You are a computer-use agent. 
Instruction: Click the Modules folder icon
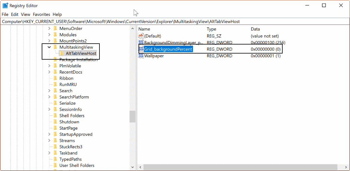click(x=55, y=35)
